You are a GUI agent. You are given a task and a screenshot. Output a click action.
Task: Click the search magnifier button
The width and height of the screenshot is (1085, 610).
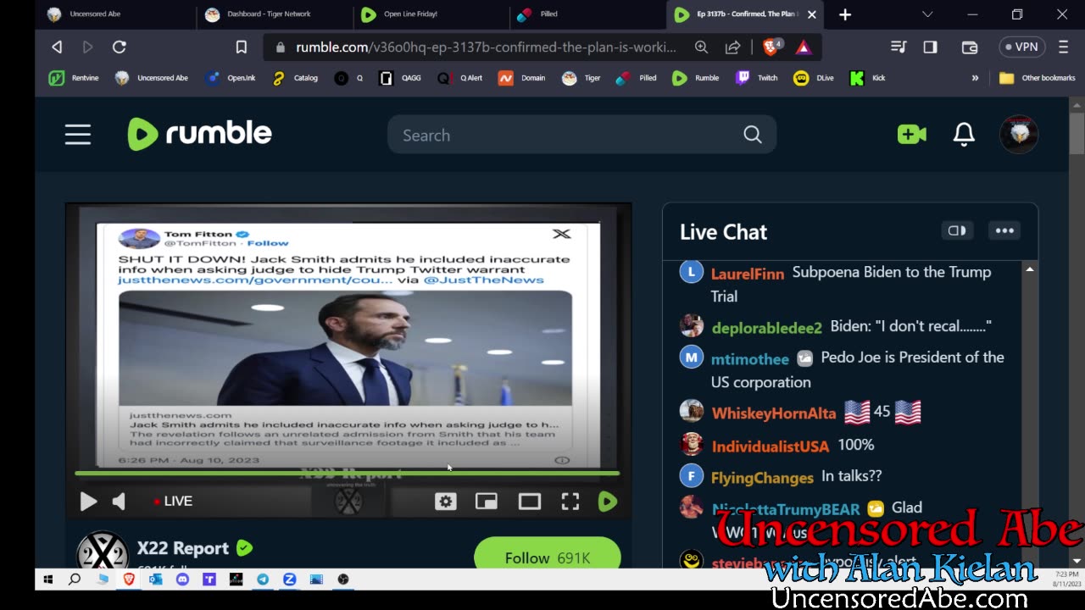pos(753,135)
